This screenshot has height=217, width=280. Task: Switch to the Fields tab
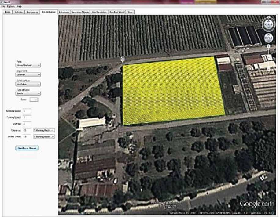coord(8,12)
